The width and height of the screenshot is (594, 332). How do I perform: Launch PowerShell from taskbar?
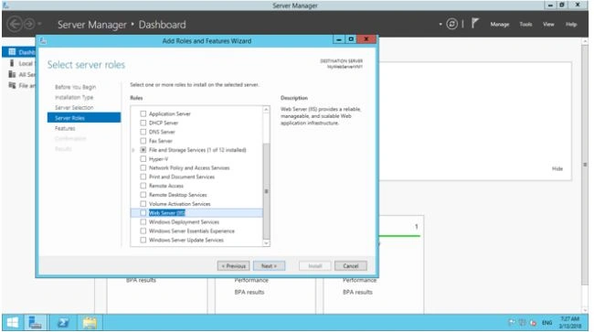[63, 323]
